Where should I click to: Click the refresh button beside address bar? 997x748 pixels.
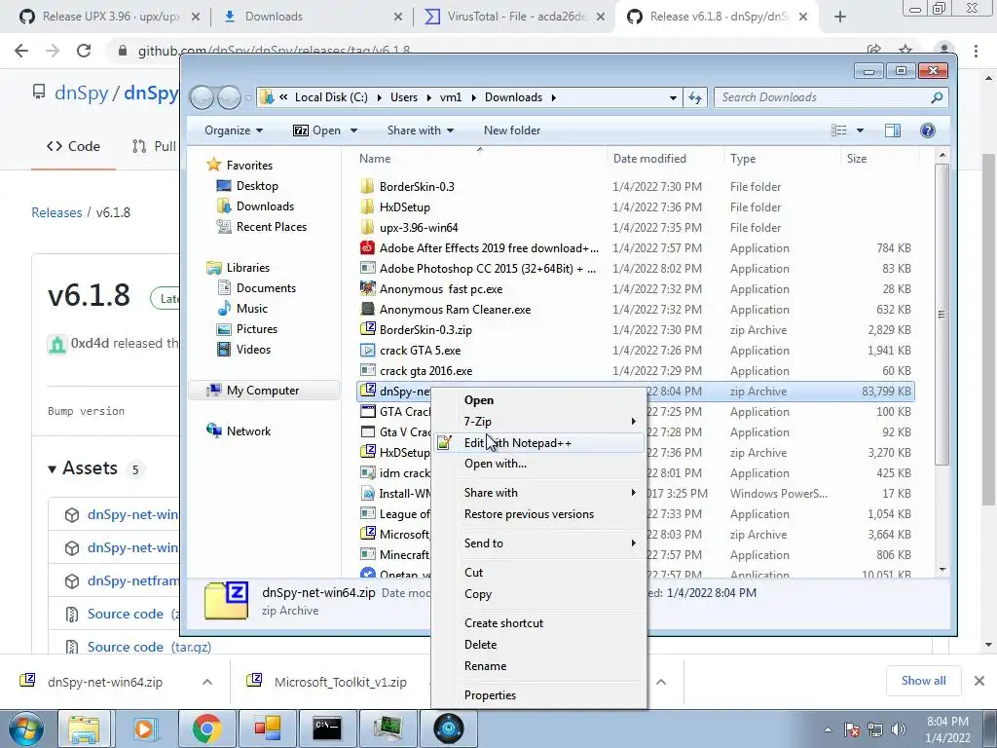point(695,97)
